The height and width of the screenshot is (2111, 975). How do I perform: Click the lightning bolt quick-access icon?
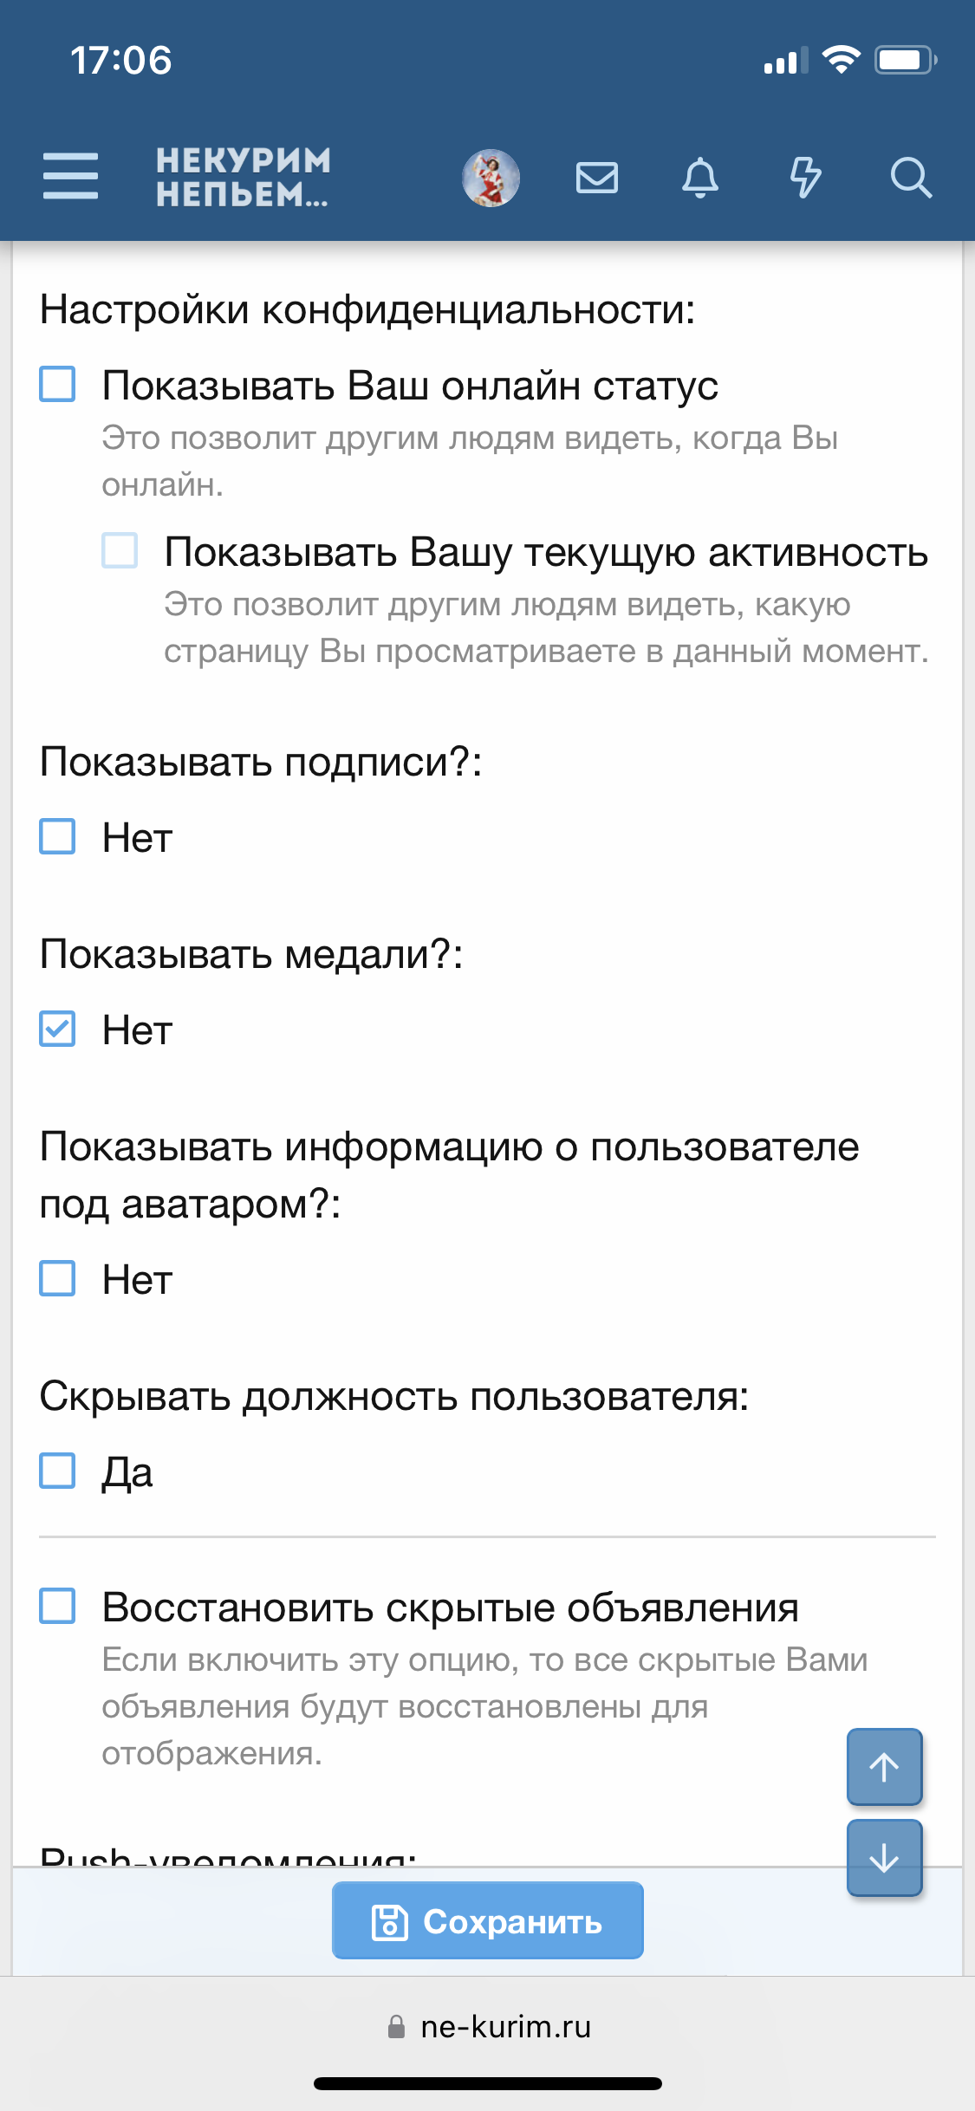point(805,178)
